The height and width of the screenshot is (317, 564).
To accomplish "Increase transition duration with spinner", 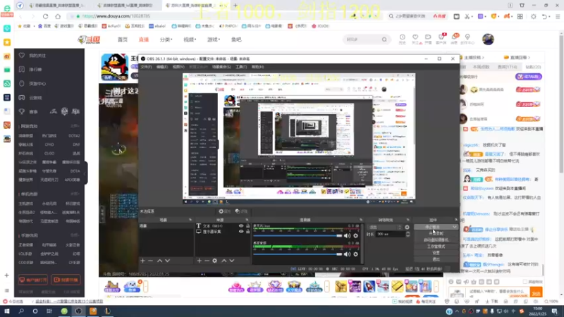I will [x=408, y=233].
